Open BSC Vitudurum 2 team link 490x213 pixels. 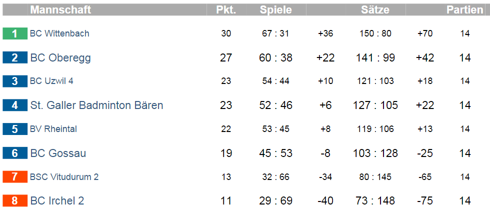[x=64, y=177]
